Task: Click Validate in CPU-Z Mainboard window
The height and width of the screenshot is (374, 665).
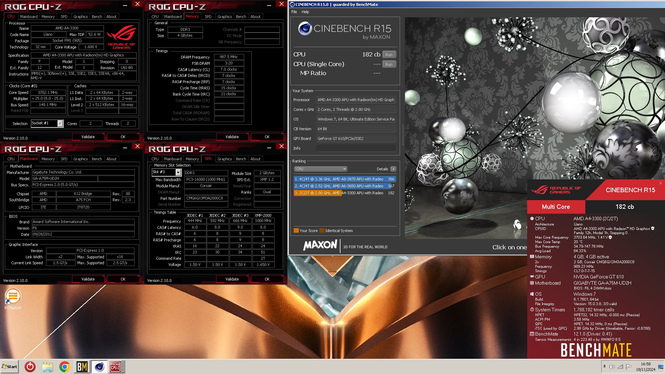Action: [x=88, y=279]
